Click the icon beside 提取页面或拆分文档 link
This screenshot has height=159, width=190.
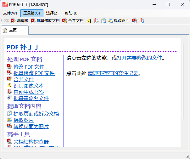pyautogui.click(x=9, y=113)
